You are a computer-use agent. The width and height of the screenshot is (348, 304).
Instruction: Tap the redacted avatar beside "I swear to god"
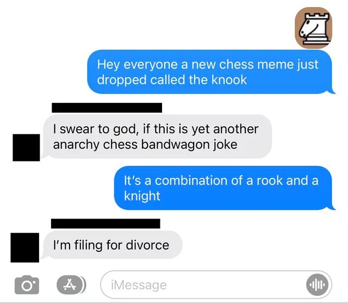(26, 147)
